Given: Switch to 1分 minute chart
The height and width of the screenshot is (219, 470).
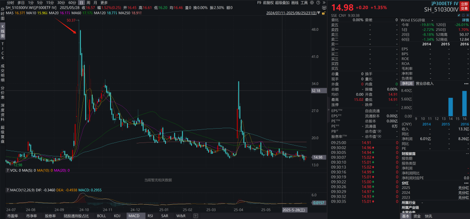Looking at the screenshot, I should [31, 3].
